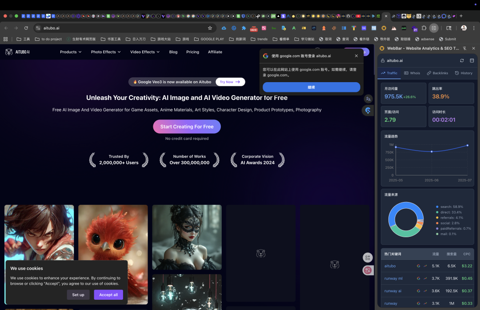Open Google search icon in aitubo keyword row
This screenshot has height=310, width=480.
[x=418, y=266]
